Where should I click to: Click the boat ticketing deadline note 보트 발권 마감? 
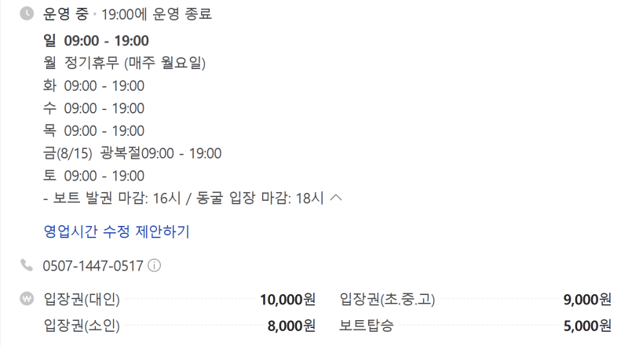[184, 198]
